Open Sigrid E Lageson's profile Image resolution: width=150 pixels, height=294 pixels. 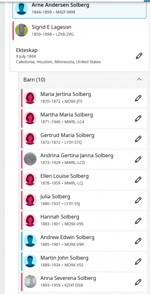52,27
